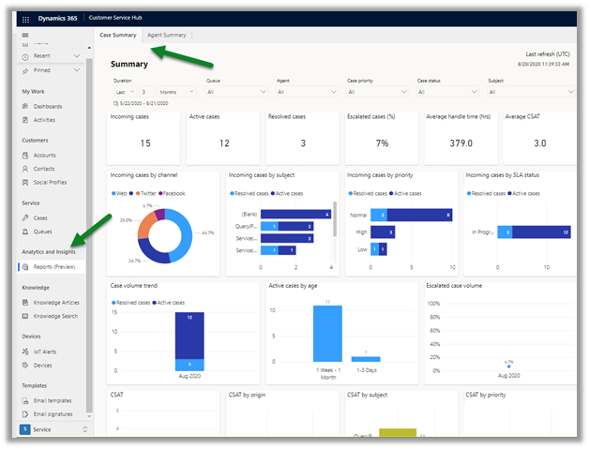Select Queues in the Service section
The height and width of the screenshot is (449, 589).
[x=42, y=231]
